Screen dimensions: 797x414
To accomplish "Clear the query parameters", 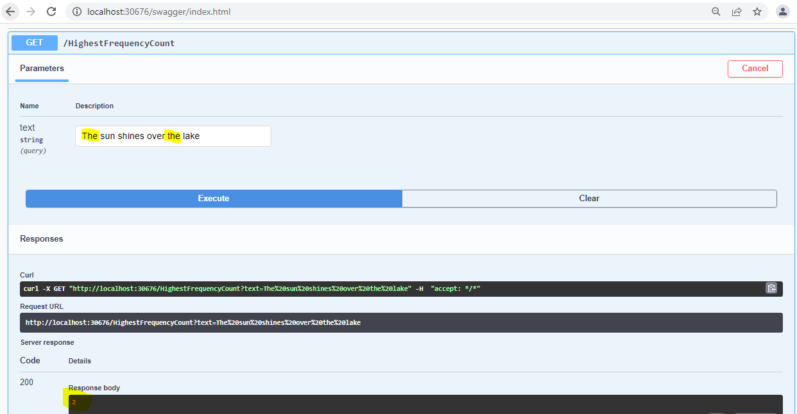I will (588, 198).
